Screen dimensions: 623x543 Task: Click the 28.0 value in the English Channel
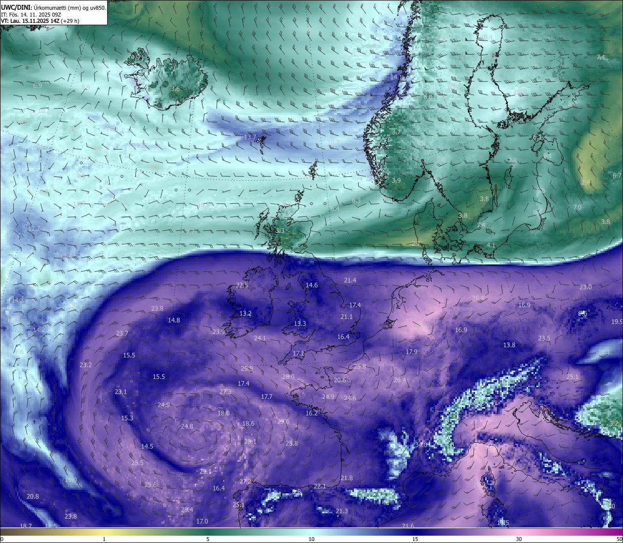tap(288, 377)
